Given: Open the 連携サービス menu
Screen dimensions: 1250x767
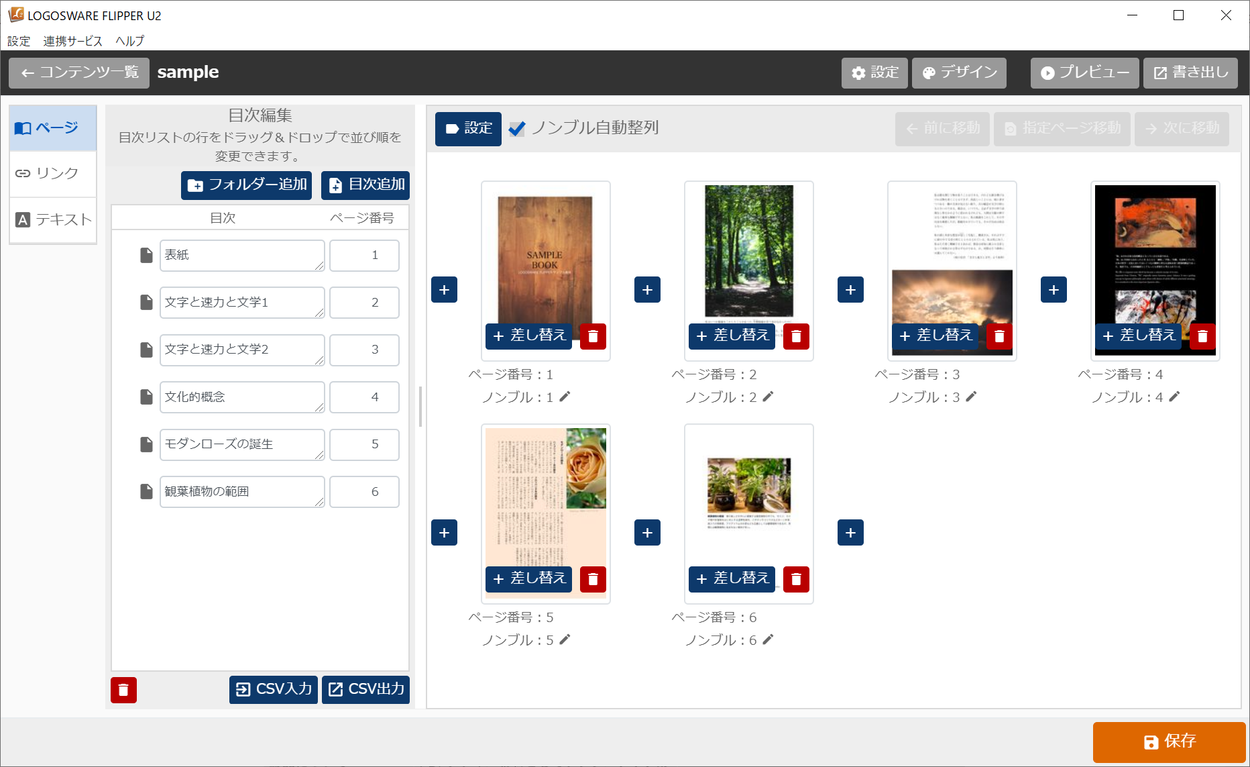Looking at the screenshot, I should pyautogui.click(x=72, y=41).
